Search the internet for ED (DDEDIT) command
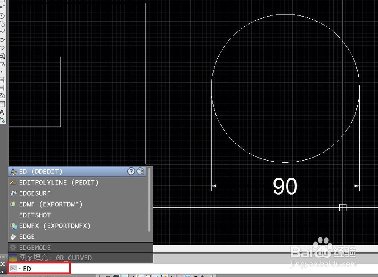 coord(140,172)
